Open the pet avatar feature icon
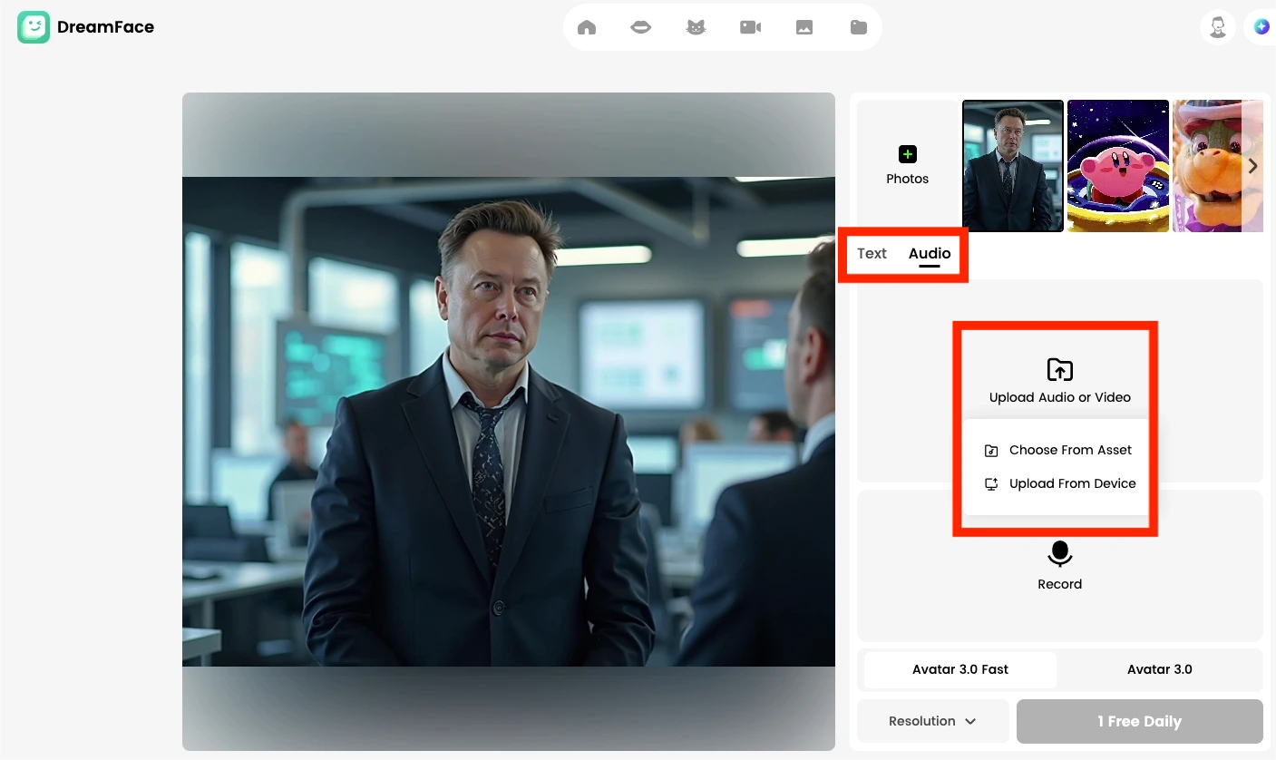The image size is (1276, 760). pyautogui.click(x=696, y=26)
